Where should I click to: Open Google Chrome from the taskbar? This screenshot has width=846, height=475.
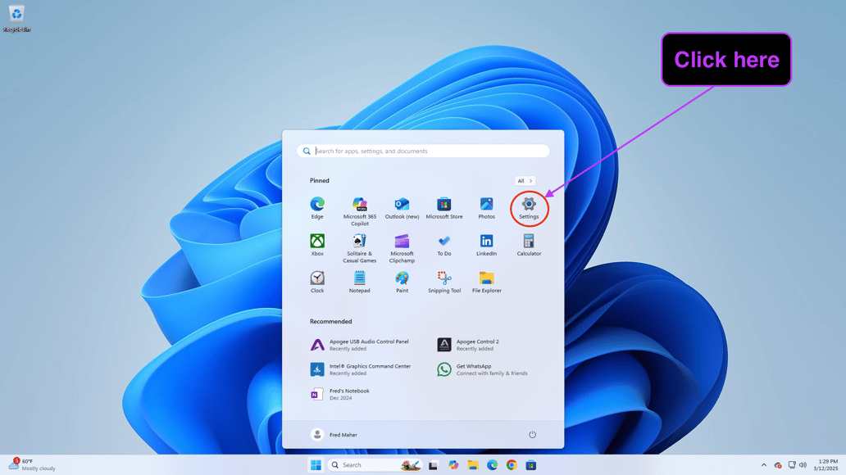[x=512, y=464]
